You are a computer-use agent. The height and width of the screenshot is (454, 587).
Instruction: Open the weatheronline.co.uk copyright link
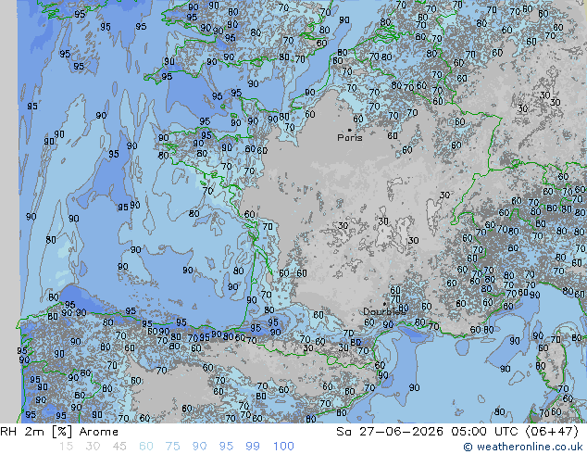click(x=522, y=447)
